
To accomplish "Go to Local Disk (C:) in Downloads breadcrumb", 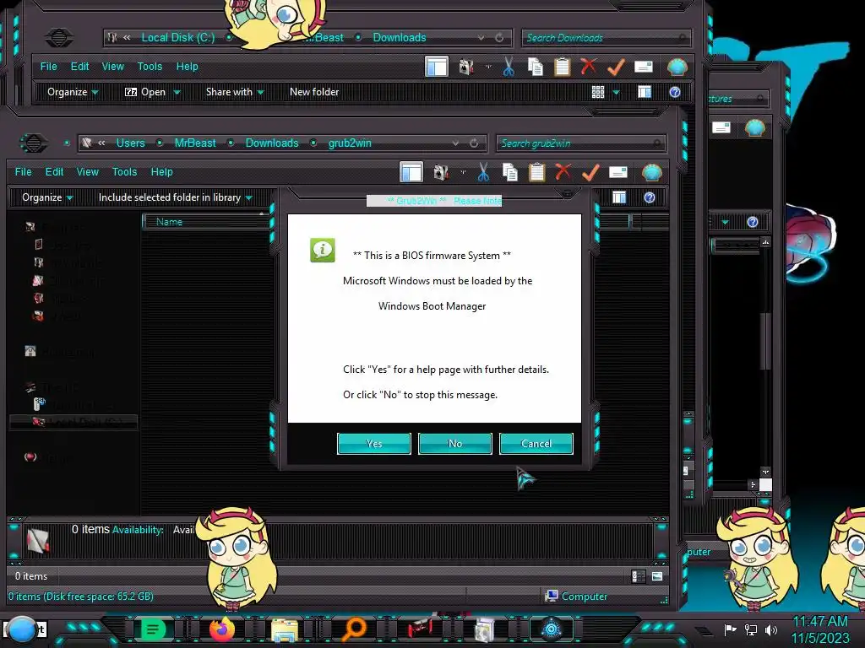I will pos(178,37).
